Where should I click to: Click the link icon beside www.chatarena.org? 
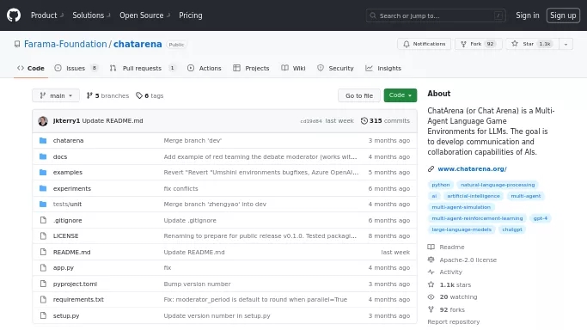pyautogui.click(x=431, y=169)
